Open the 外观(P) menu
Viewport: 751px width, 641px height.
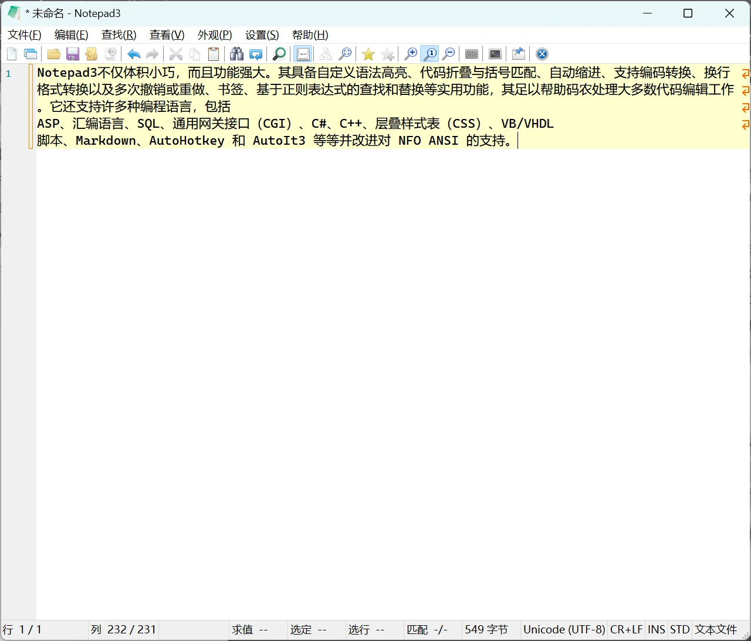215,35
